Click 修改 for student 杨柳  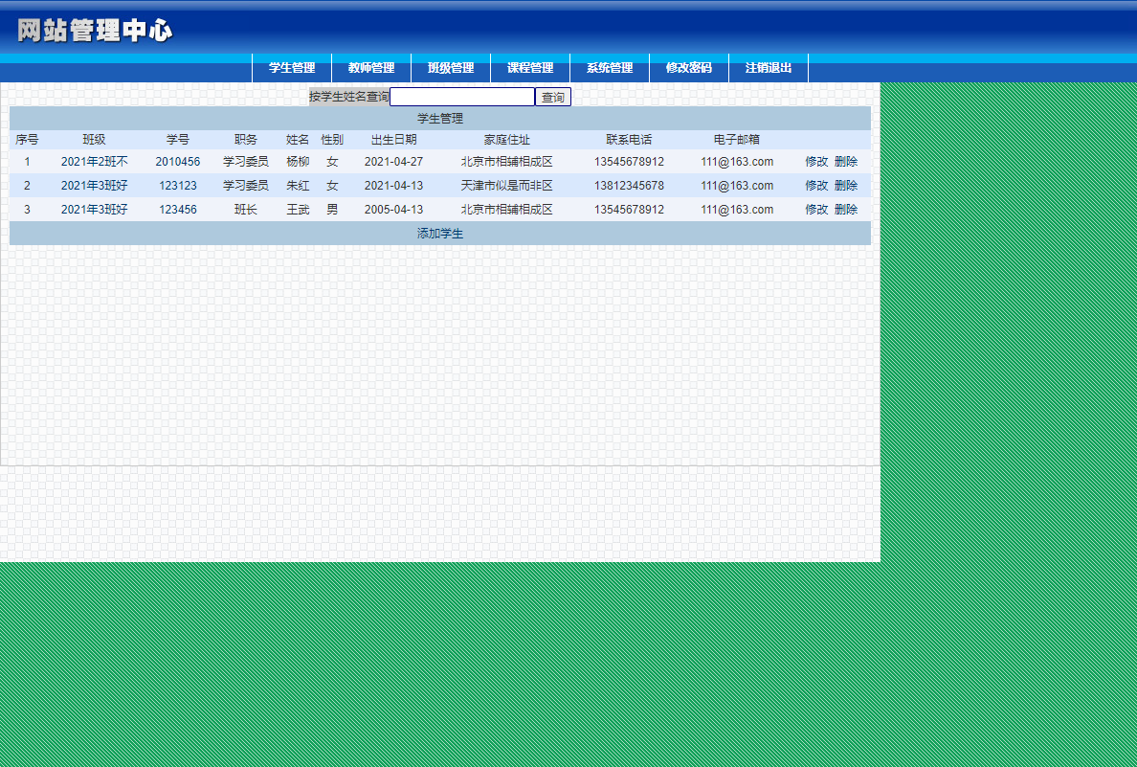816,161
